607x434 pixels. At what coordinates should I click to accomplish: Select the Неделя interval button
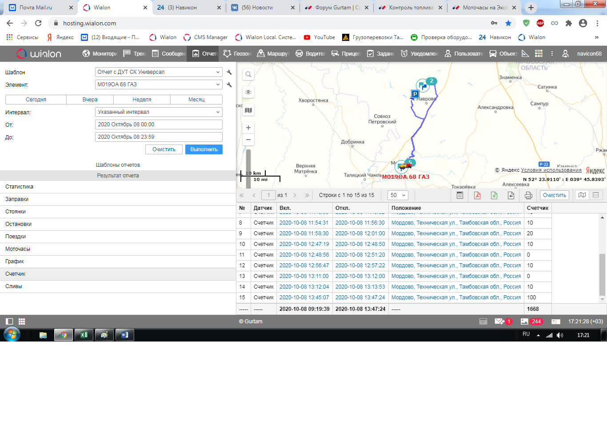coord(142,100)
